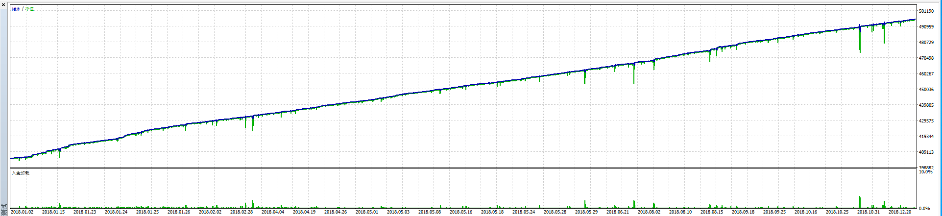Click the 450036 value on the price scale

[926, 90]
